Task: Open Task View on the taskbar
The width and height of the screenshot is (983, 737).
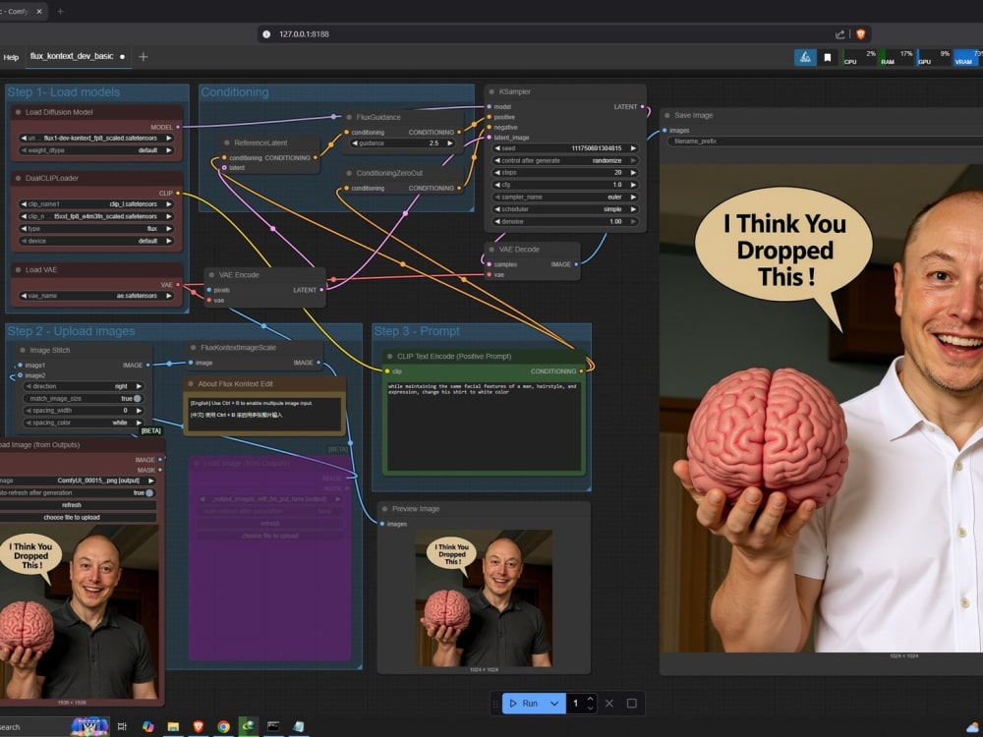Action: [x=122, y=726]
